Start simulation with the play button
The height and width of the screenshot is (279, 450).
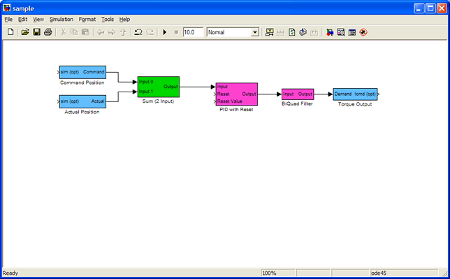[x=165, y=32]
